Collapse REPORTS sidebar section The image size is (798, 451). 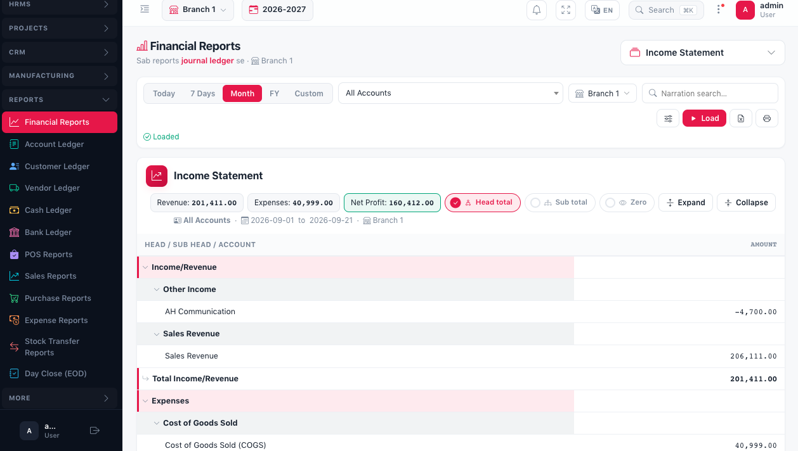point(60,100)
